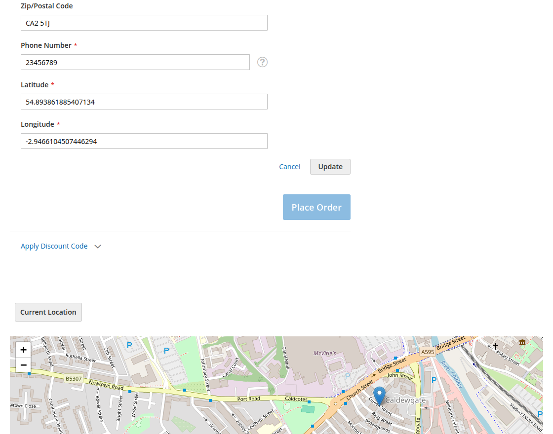Zoom in on the map
This screenshot has height=434, width=553.
pyautogui.click(x=23, y=350)
